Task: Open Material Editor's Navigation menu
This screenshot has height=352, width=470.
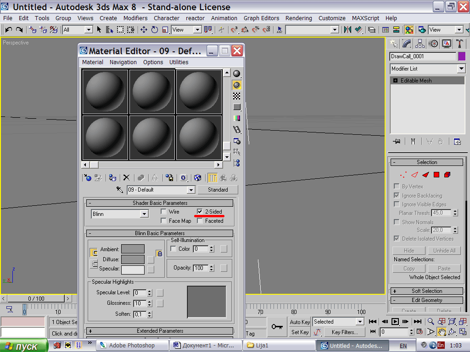Action: 123,62
